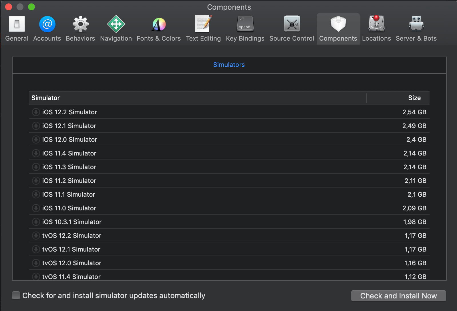457x311 pixels.
Task: Enable automatic simulator updates checkbox
Action: tap(16, 295)
